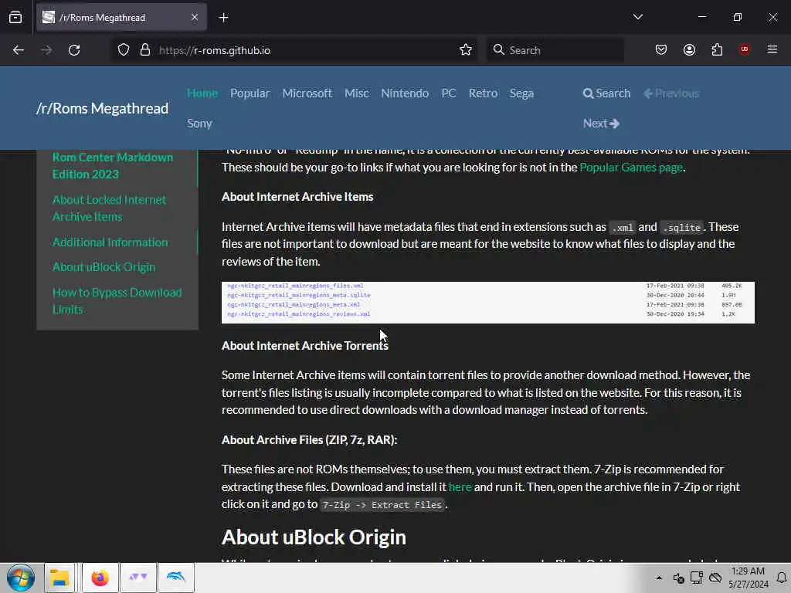Open the Misc menu item

pyautogui.click(x=357, y=93)
